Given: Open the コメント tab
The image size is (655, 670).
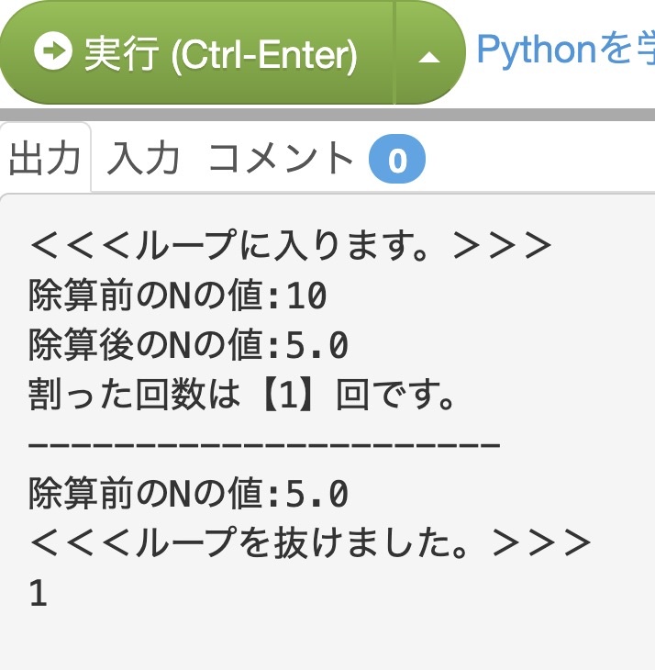Looking at the screenshot, I should coord(281,160).
